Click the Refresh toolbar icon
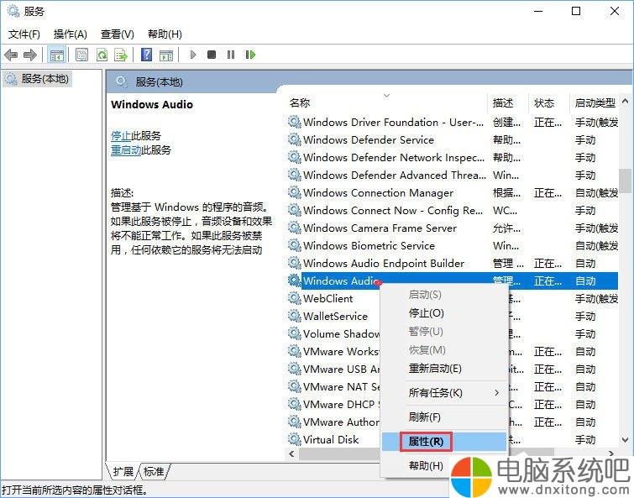634x498 pixels. click(x=102, y=55)
